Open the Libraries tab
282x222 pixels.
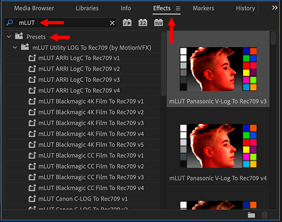click(x=87, y=8)
